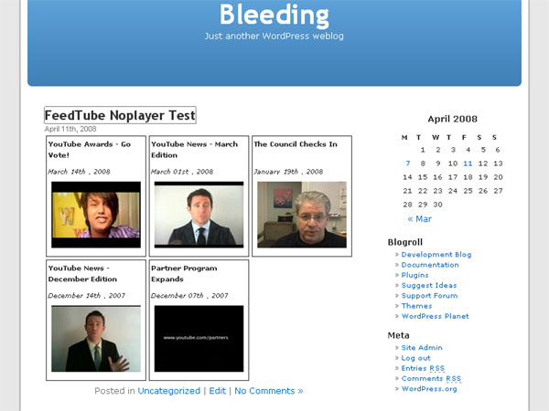
Task: Click the Edit post link
Action: [x=217, y=391]
